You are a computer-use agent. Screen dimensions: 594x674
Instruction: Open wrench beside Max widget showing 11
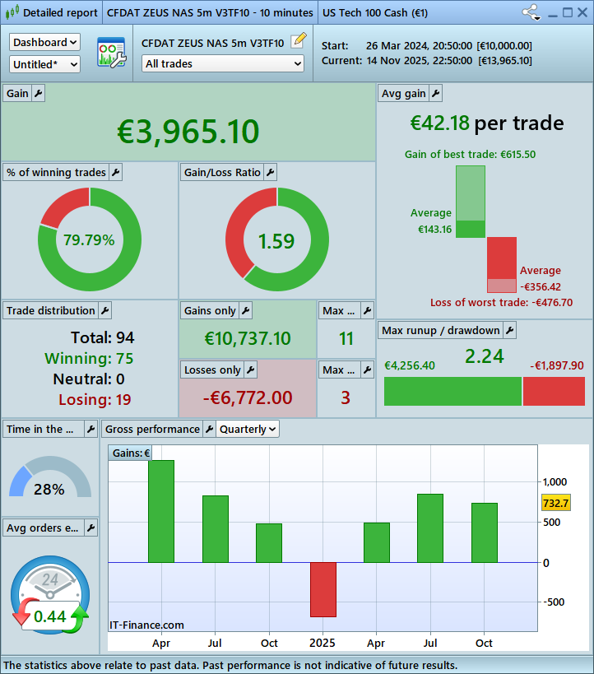pyautogui.click(x=368, y=310)
